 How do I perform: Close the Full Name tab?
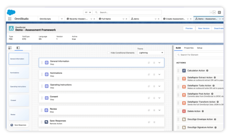[126, 19]
